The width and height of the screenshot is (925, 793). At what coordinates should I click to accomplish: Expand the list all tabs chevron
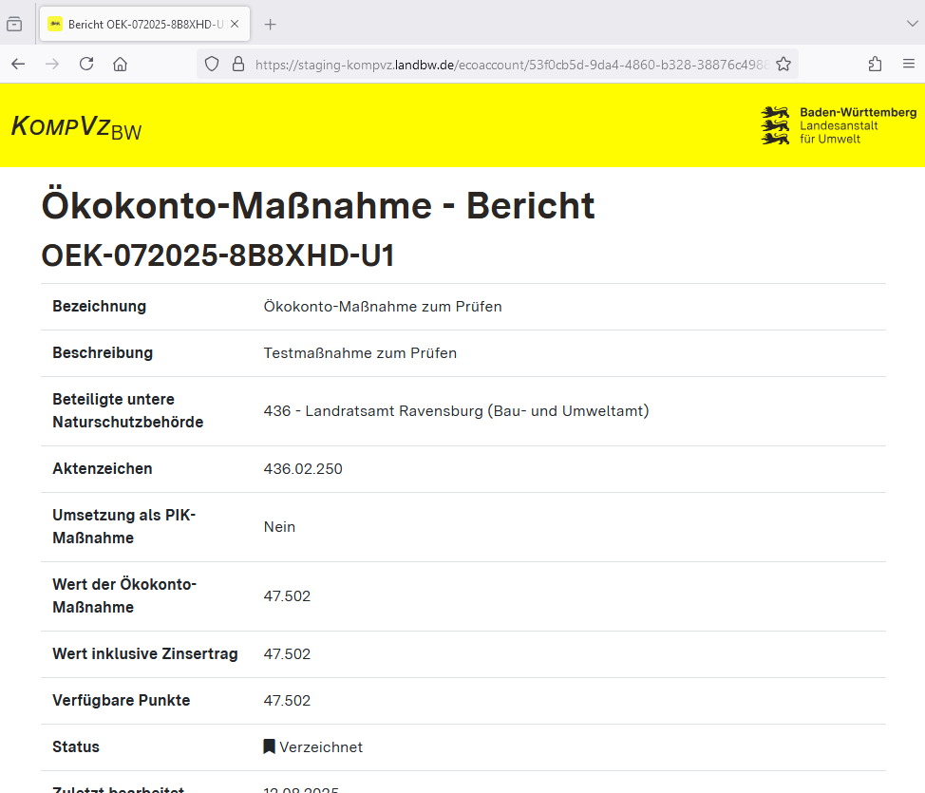click(x=913, y=25)
